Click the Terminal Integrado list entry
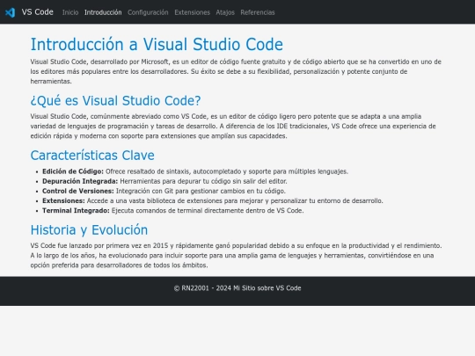 tap(173, 210)
